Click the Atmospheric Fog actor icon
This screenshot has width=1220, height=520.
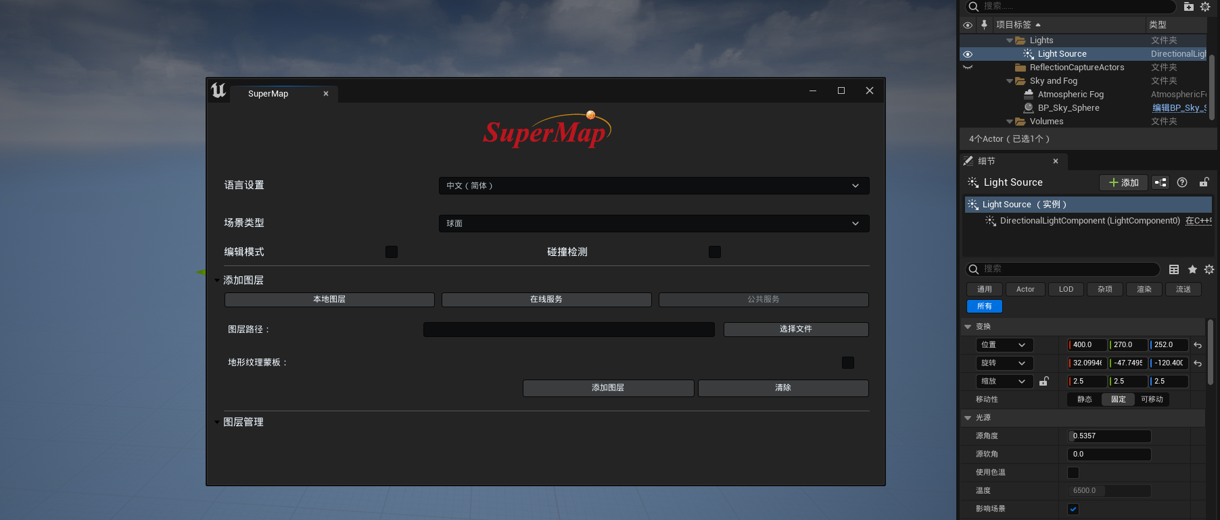[1029, 95]
